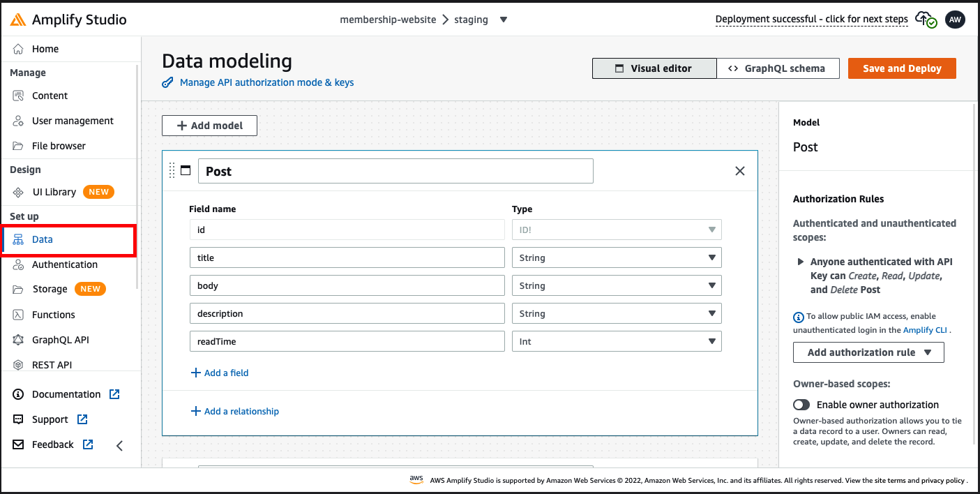The height and width of the screenshot is (494, 980).
Task: Expand the Add authorization rule dropdown
Action: 868,352
